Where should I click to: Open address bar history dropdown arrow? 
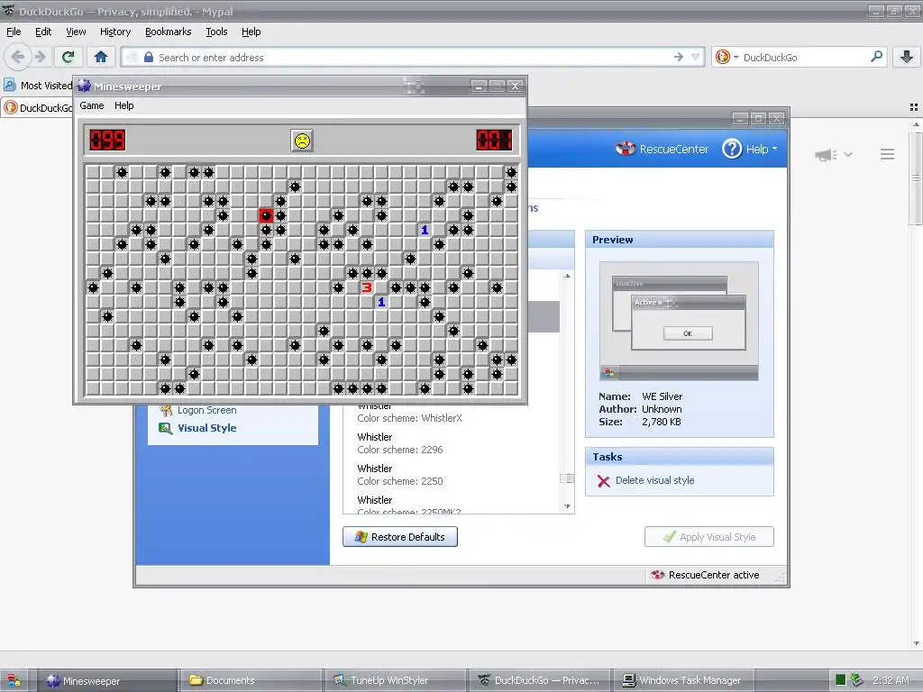(695, 57)
